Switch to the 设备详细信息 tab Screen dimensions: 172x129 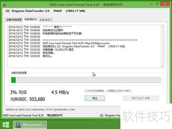[x=14, y=20]
